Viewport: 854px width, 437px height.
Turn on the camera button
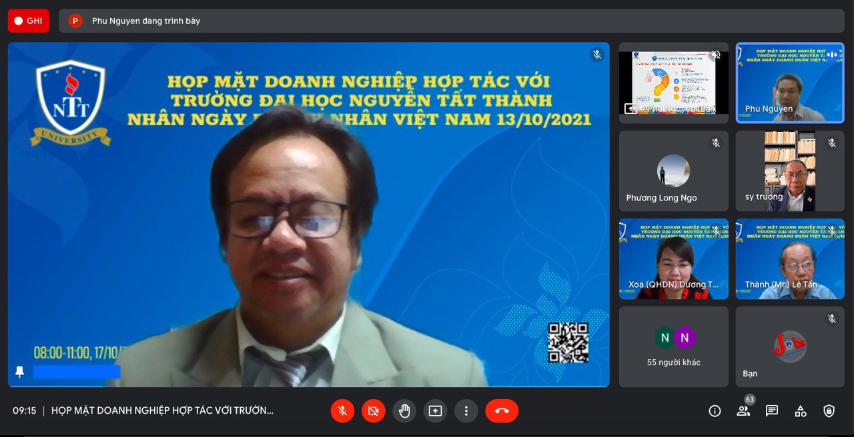373,411
